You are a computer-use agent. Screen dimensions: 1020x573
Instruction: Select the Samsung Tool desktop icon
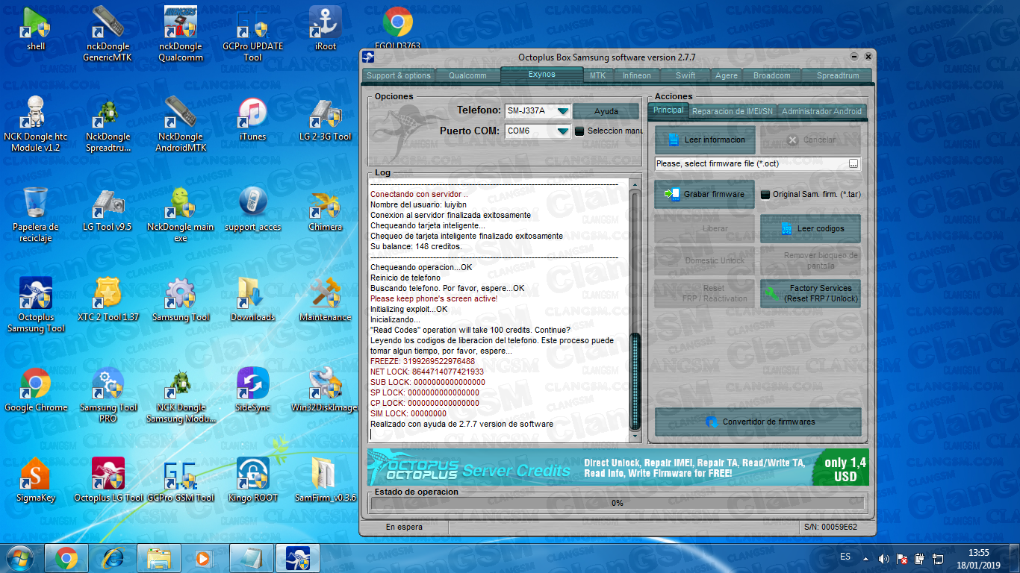180,301
